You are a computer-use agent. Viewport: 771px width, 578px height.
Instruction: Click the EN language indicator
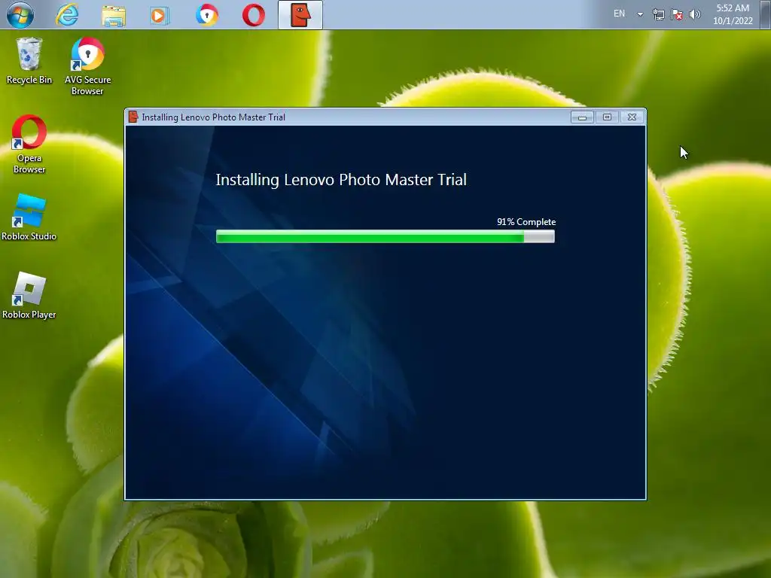(x=619, y=14)
